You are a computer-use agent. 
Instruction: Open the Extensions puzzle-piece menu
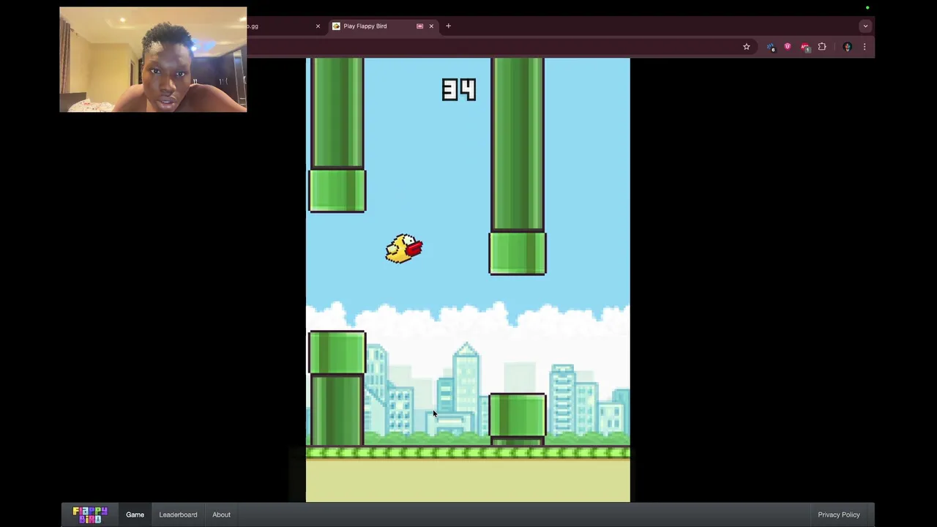[x=822, y=47]
